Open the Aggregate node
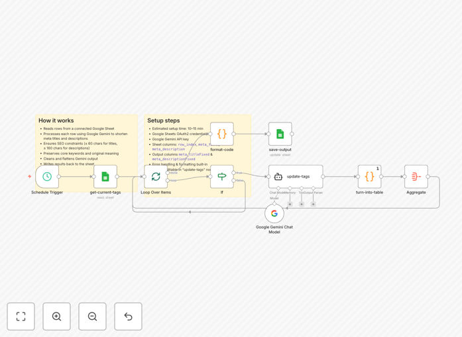The height and width of the screenshot is (337, 462). click(x=416, y=177)
